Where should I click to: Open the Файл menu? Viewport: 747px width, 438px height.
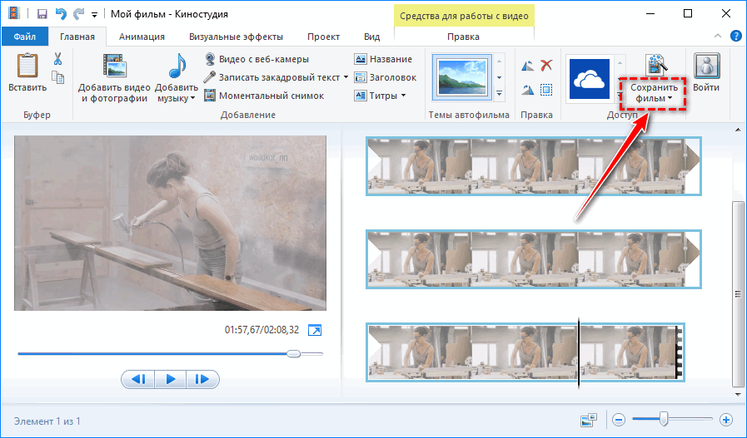24,37
